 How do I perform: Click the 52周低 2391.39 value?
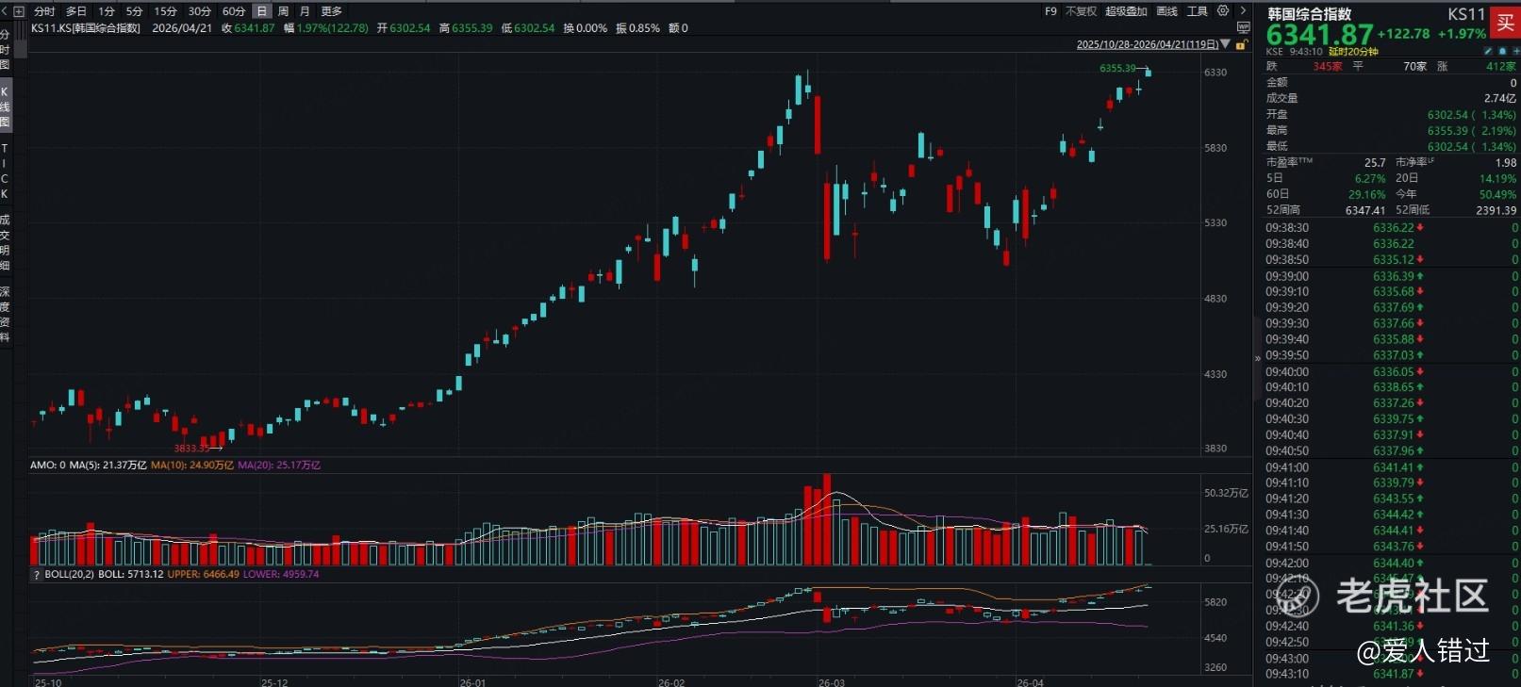1496,210
